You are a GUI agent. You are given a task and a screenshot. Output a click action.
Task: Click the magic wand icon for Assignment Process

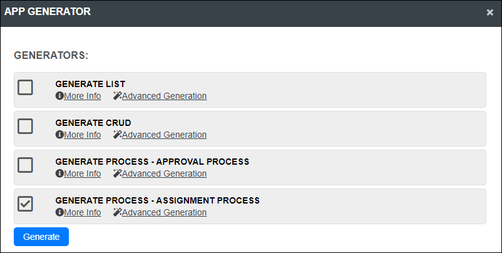[118, 212]
